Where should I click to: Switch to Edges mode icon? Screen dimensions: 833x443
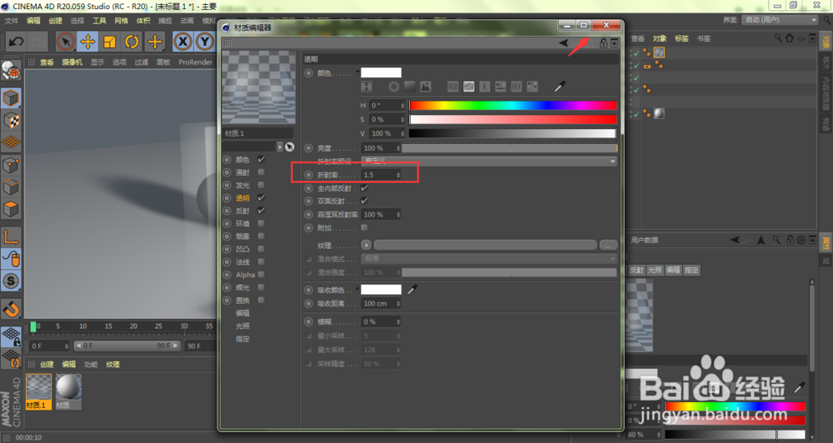click(11, 187)
